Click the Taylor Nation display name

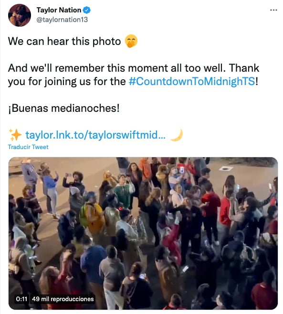[59, 10]
